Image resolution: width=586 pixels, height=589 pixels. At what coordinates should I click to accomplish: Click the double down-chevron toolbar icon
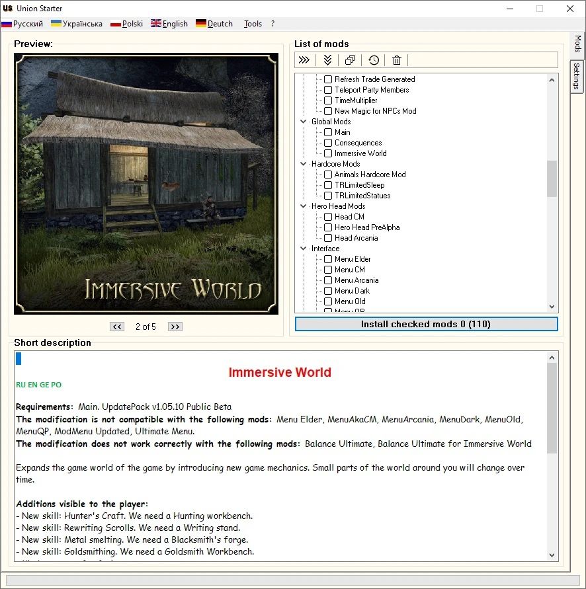tap(327, 60)
